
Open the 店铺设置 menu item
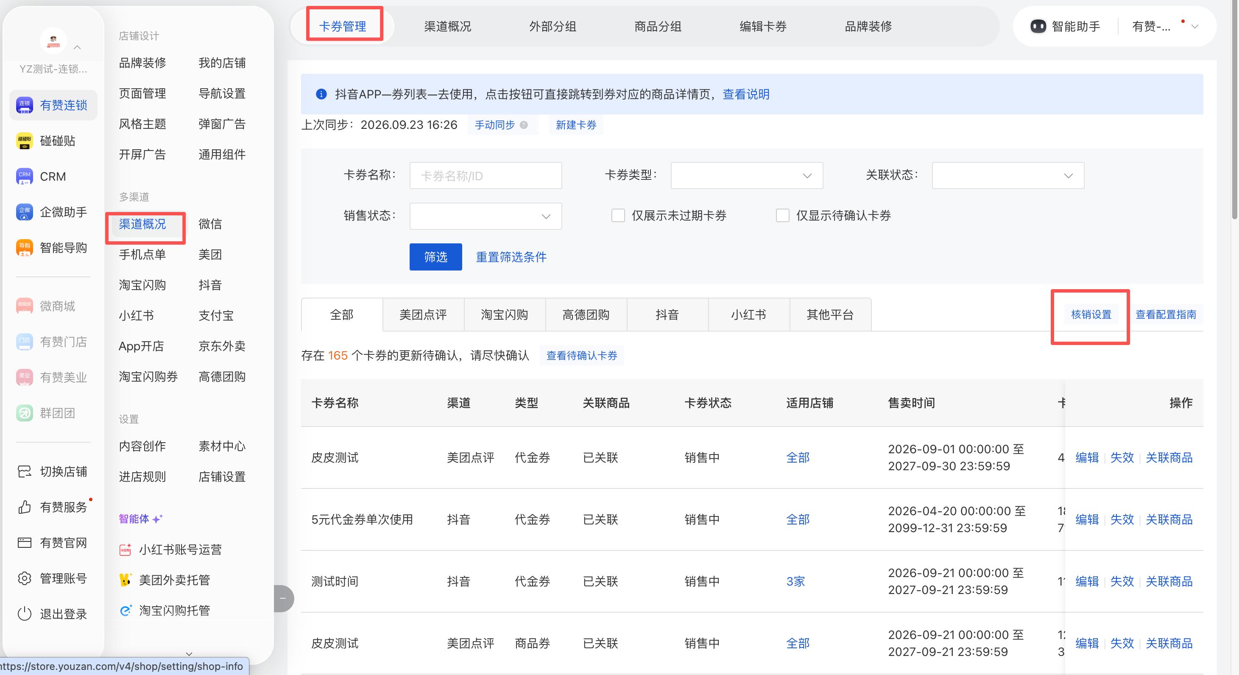click(222, 477)
